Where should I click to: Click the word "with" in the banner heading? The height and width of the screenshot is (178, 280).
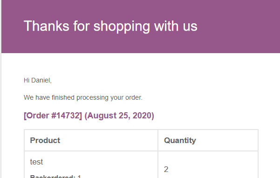pyautogui.click(x=166, y=26)
